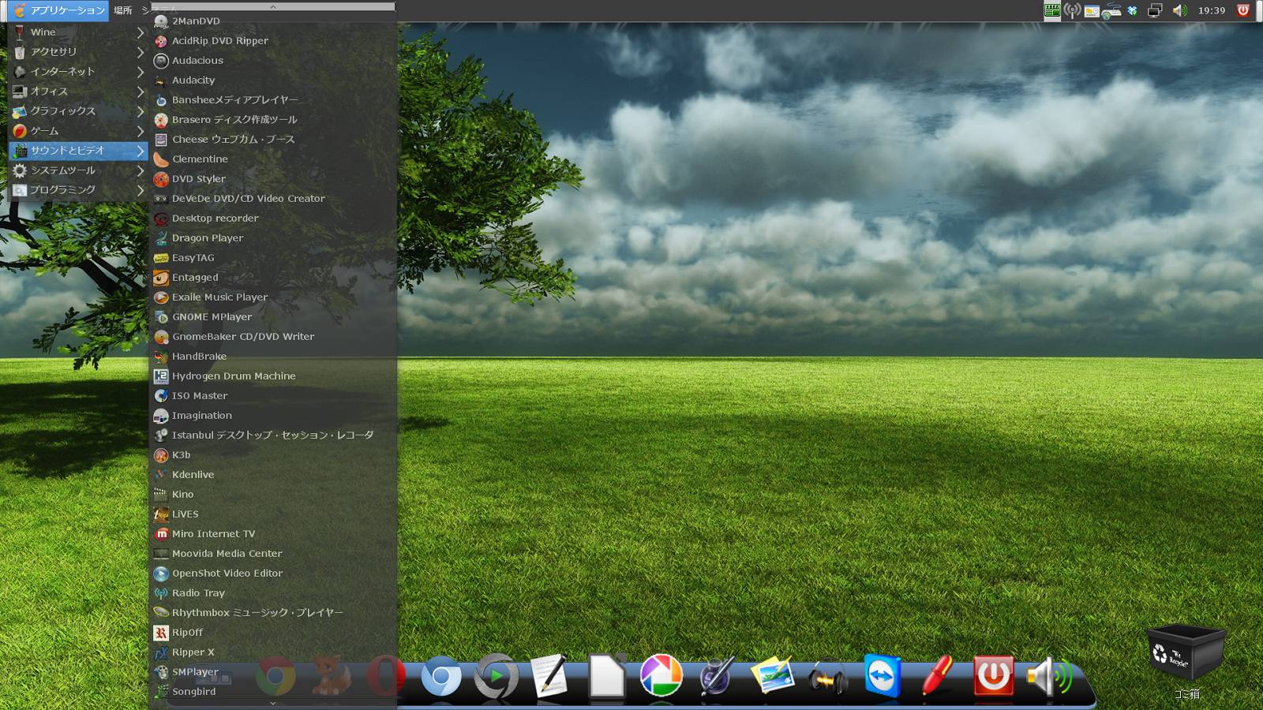Image resolution: width=1263 pixels, height=710 pixels.
Task: Click the red power icon in top panel
Action: click(1243, 10)
